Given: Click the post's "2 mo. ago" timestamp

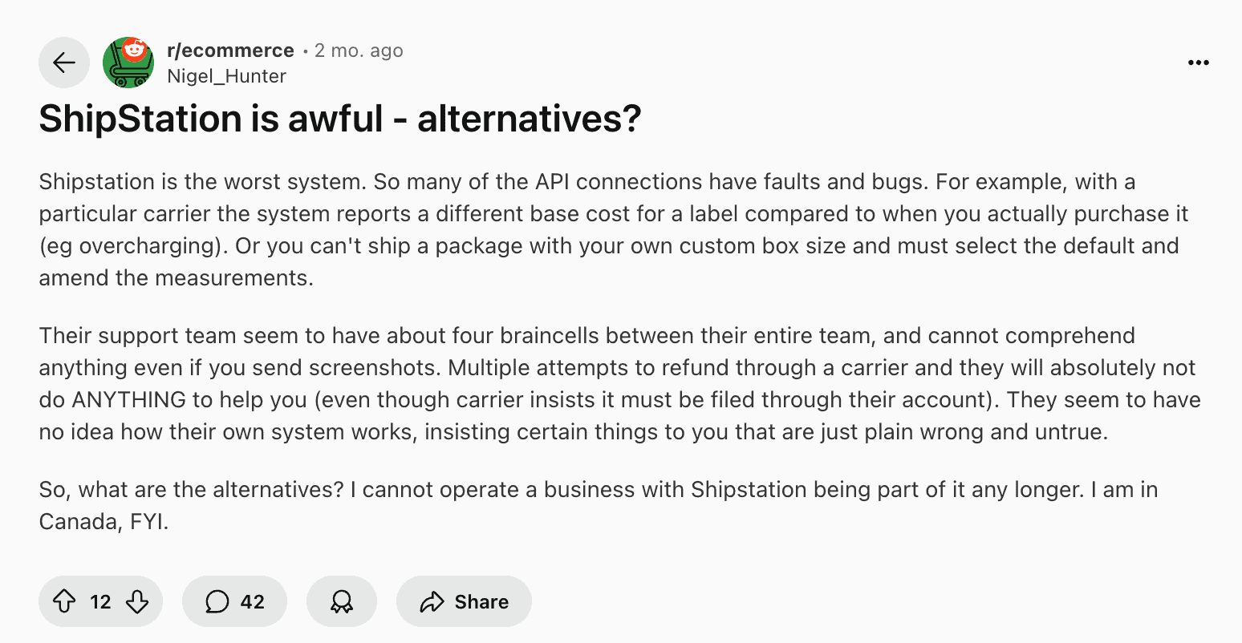Looking at the screenshot, I should (359, 51).
